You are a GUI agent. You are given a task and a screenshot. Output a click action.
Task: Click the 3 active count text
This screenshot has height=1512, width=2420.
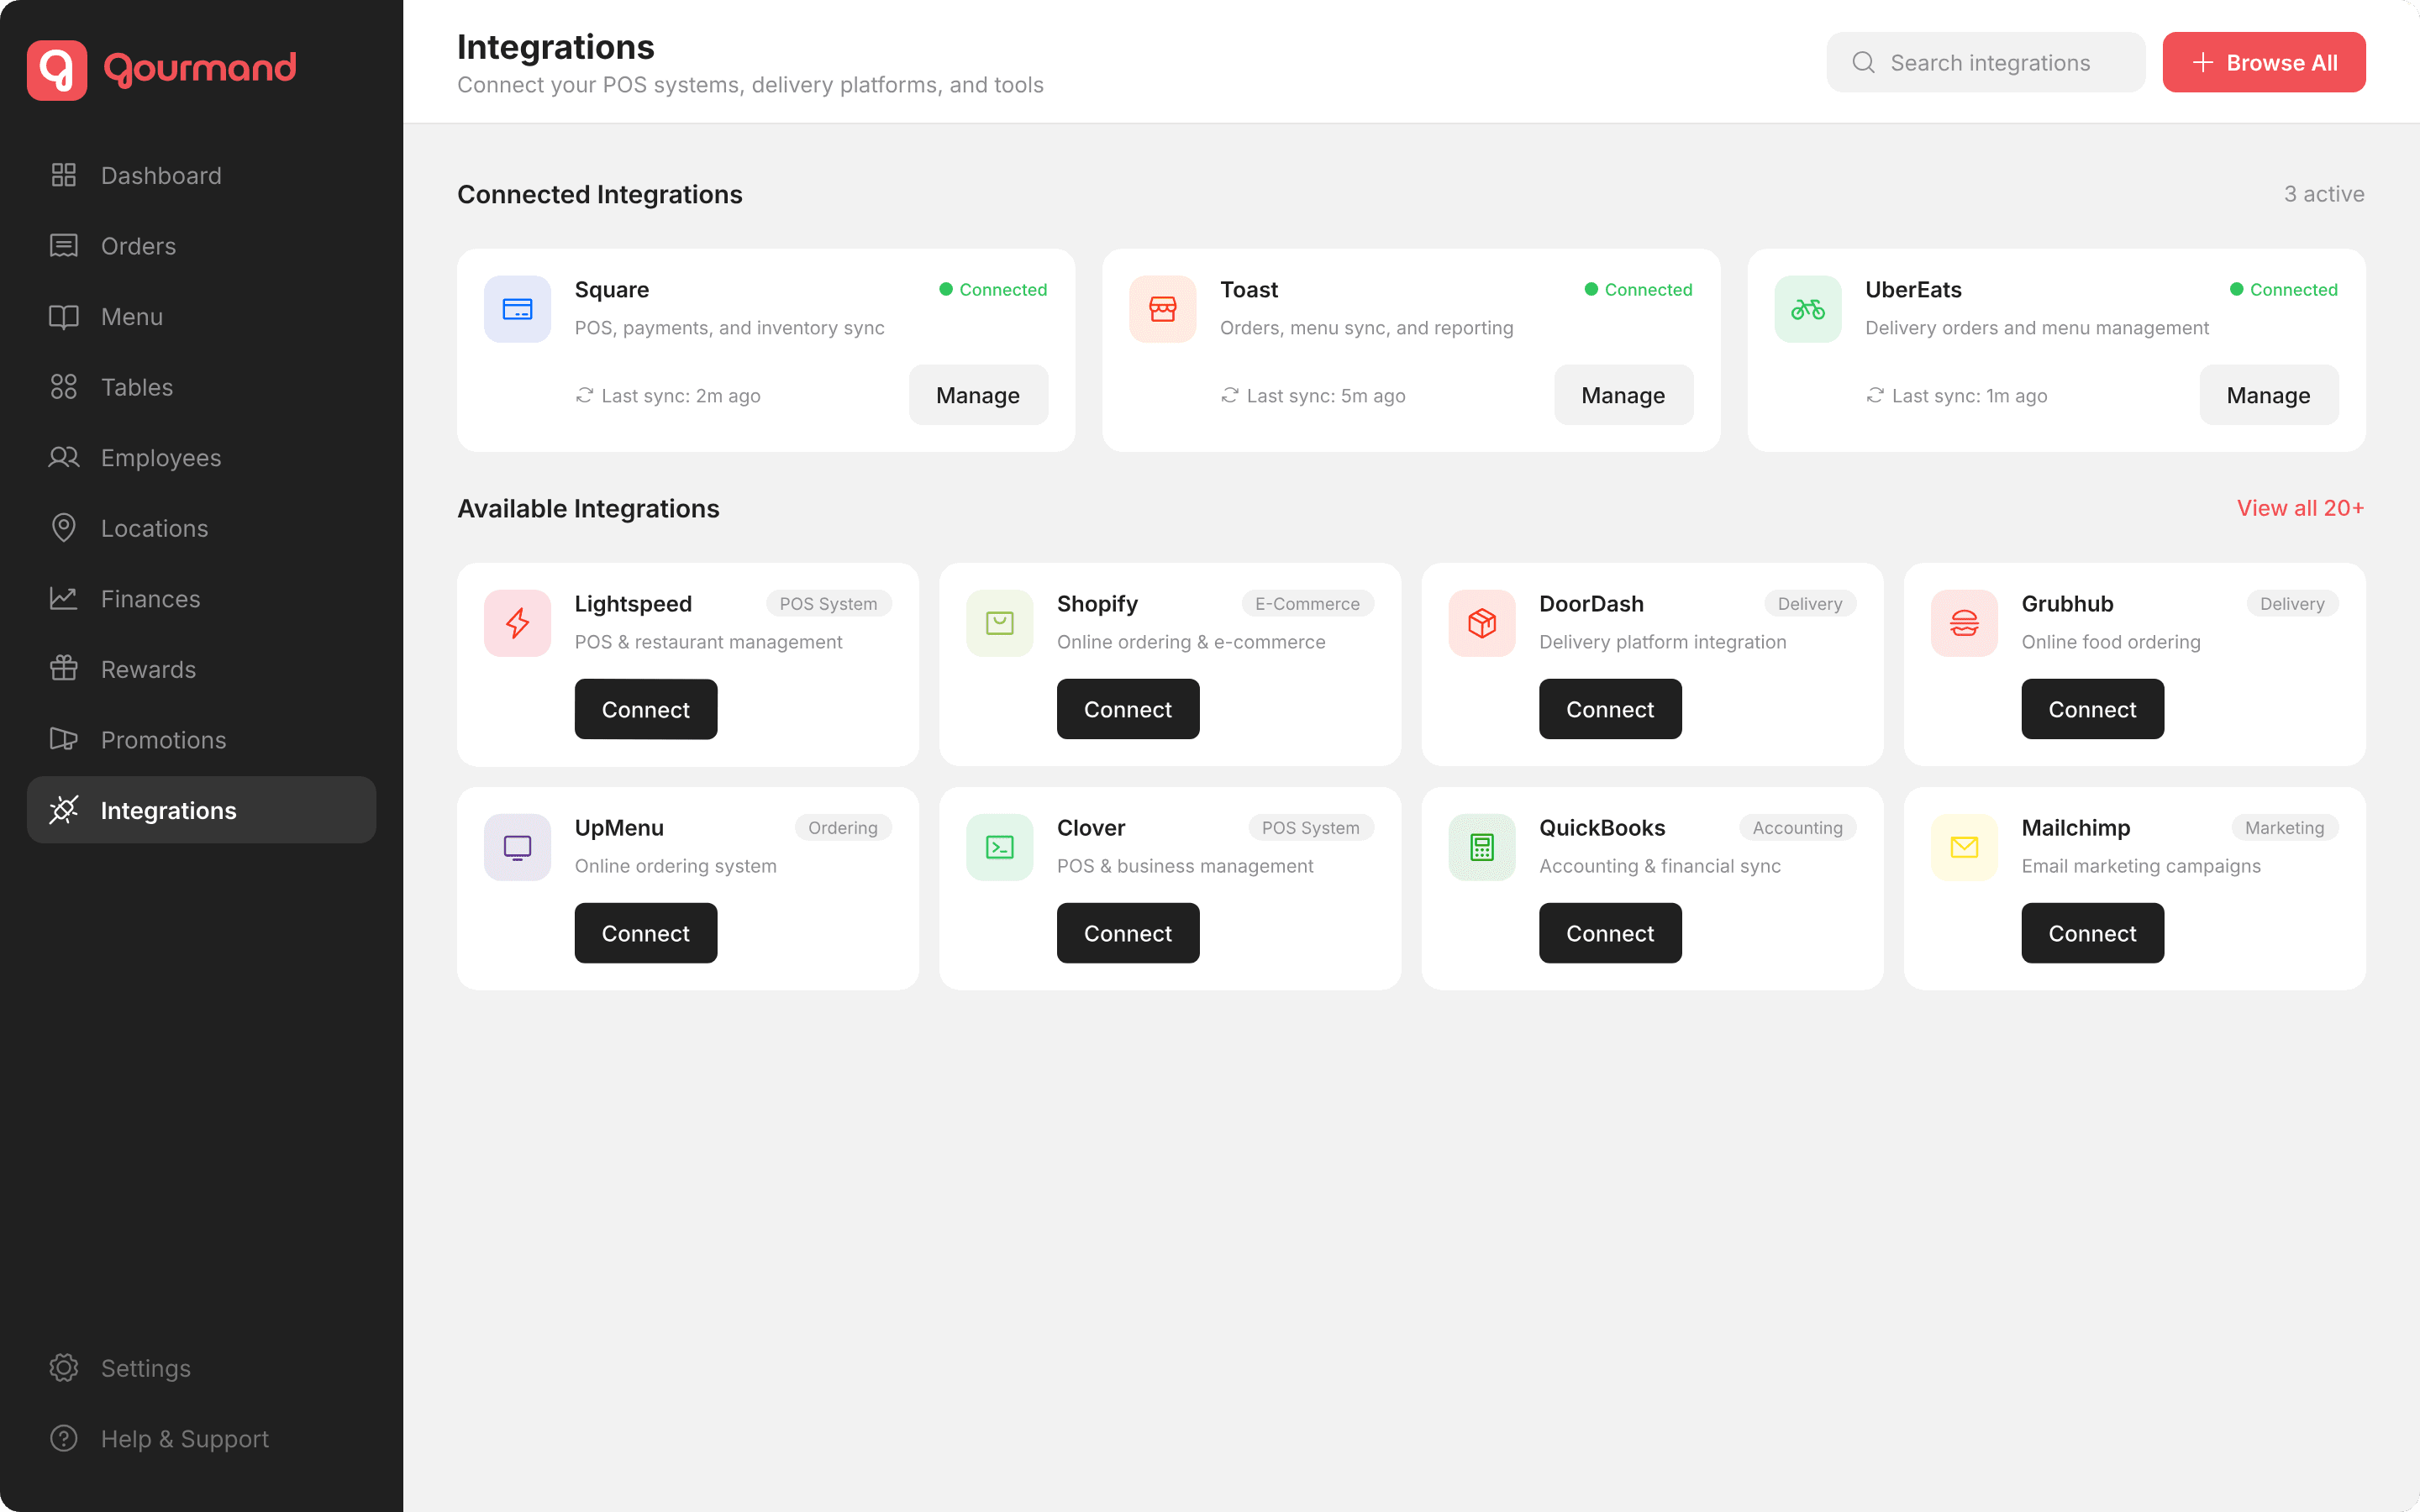(2324, 194)
